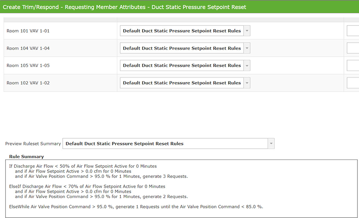Image resolution: width=359 pixels, height=218 pixels.
Task: Expand the Preview Ruleset Summary dropdown arrow
Action: pos(271,143)
